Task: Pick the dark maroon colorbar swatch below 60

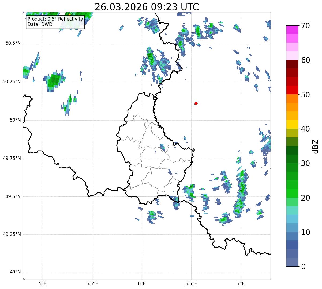Action: (292, 64)
